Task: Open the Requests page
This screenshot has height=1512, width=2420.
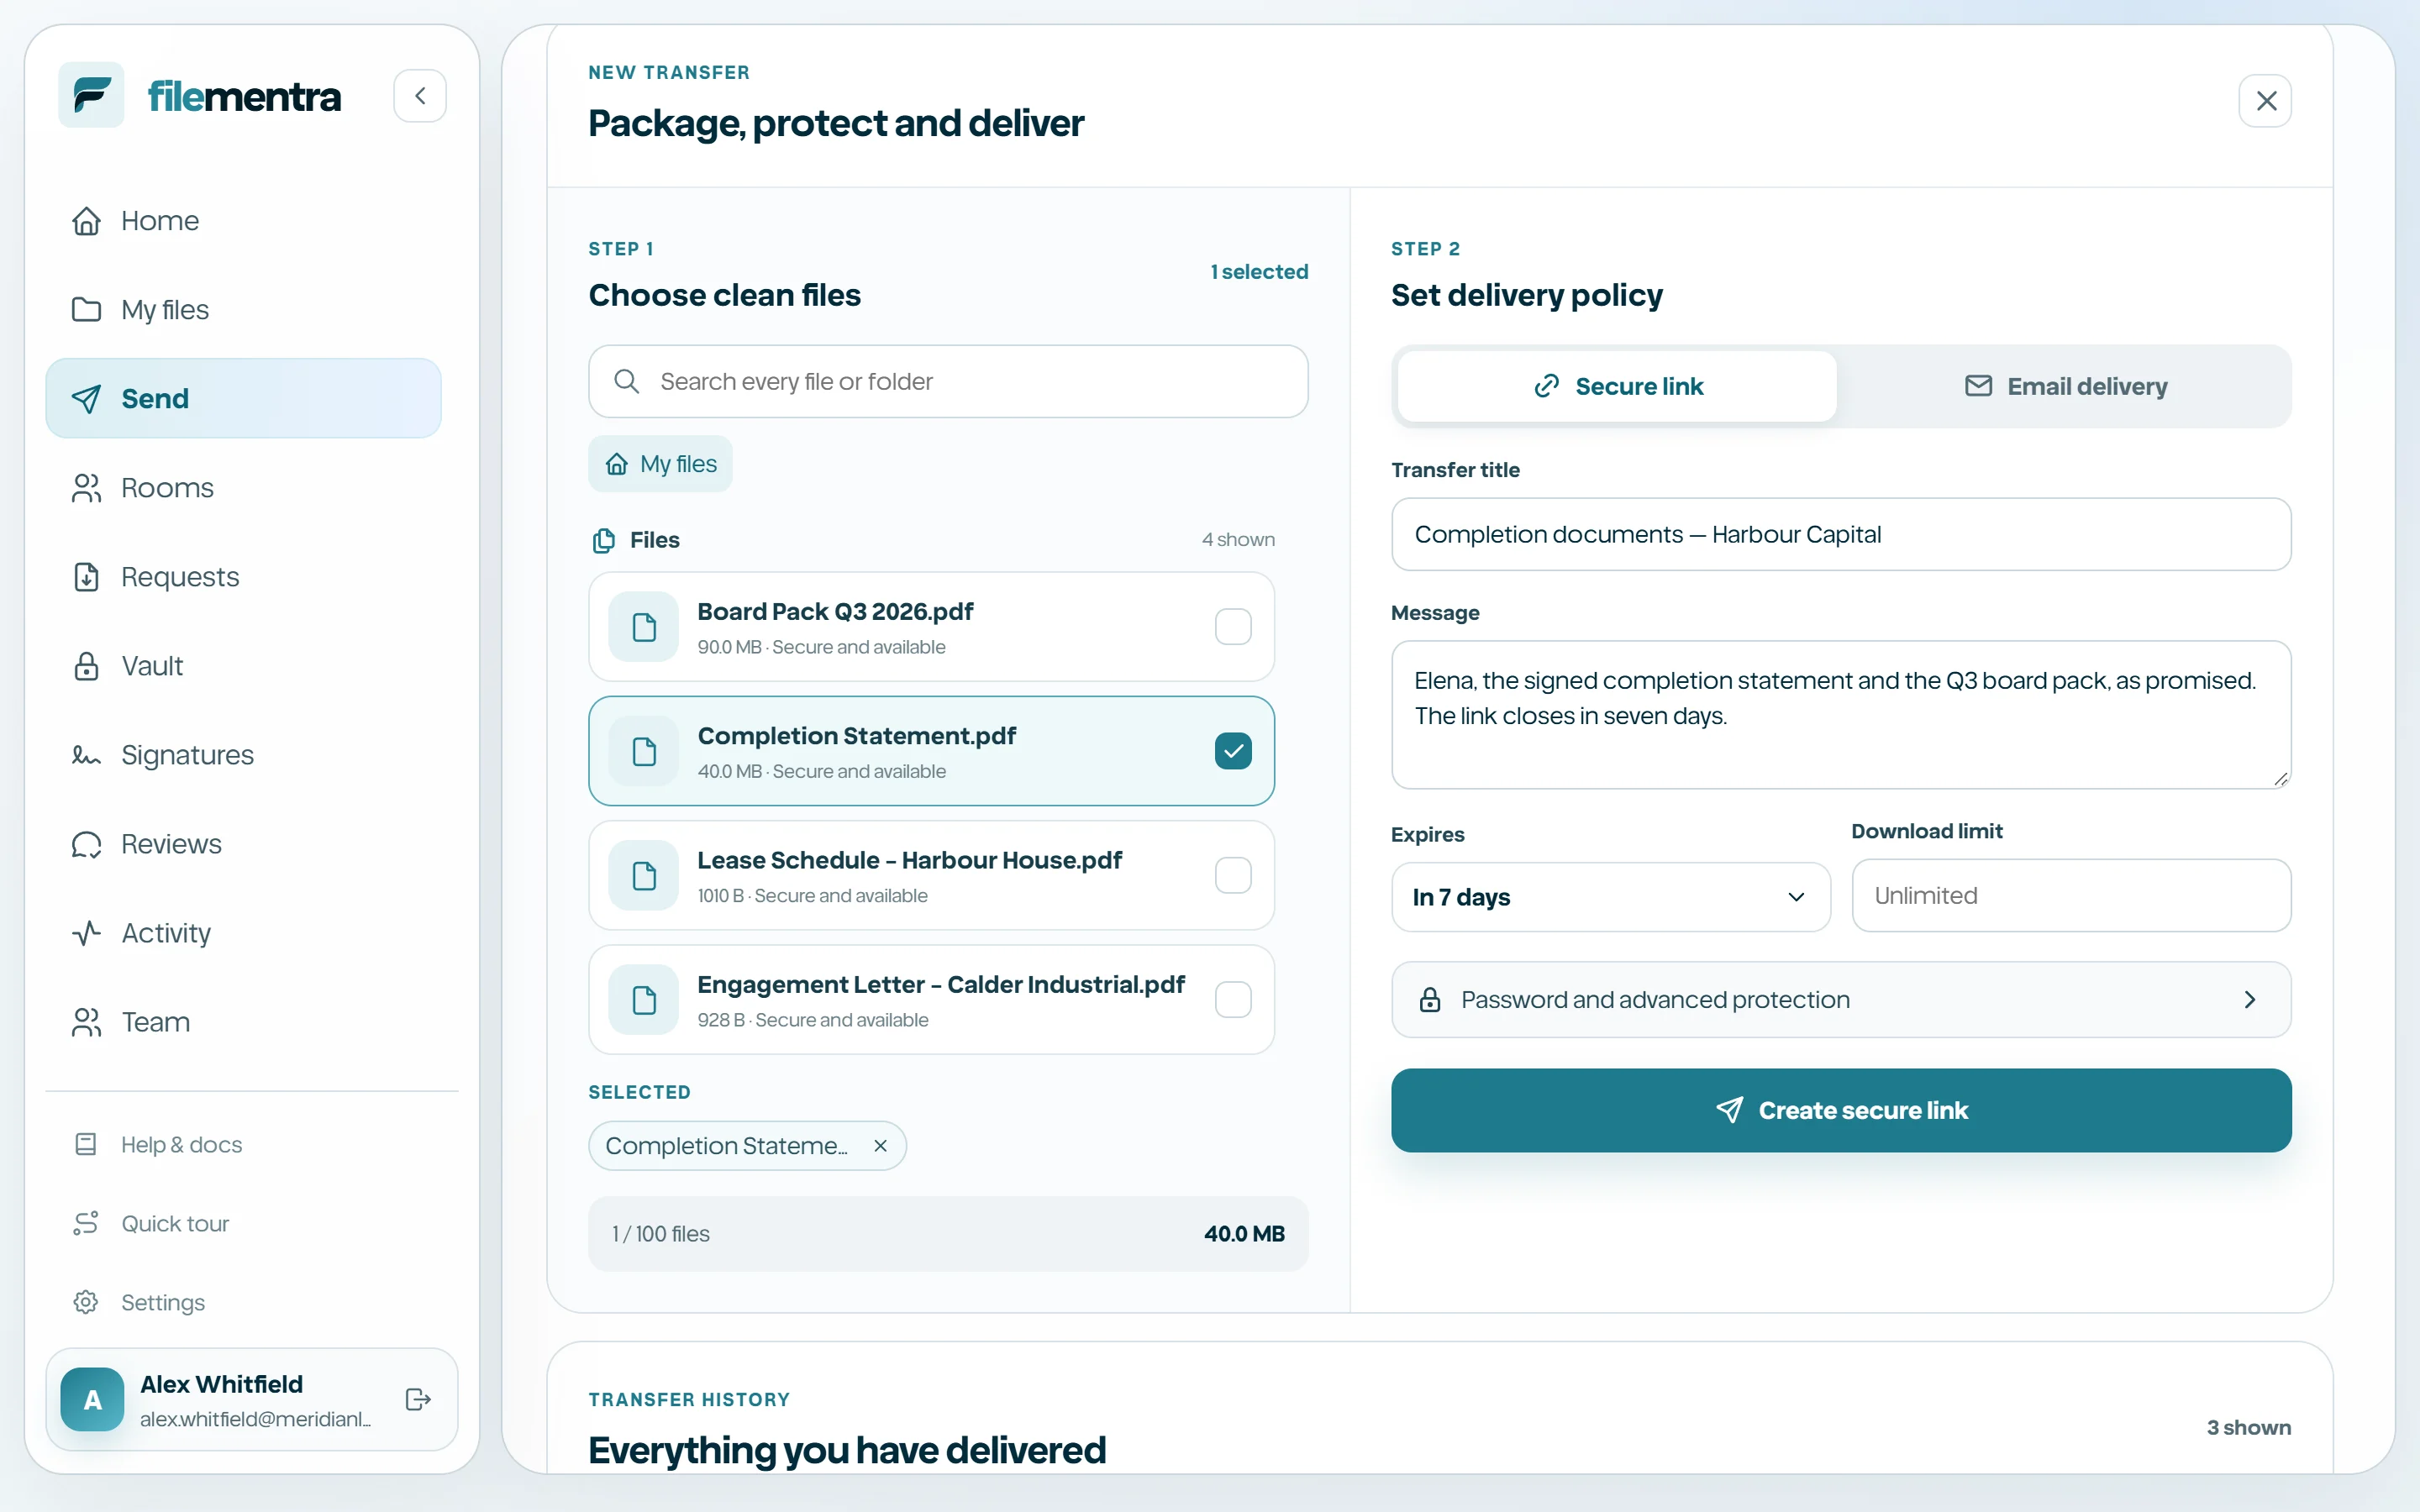Action: tap(243, 576)
